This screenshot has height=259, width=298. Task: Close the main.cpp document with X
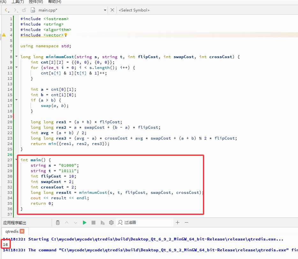[x=112, y=10]
